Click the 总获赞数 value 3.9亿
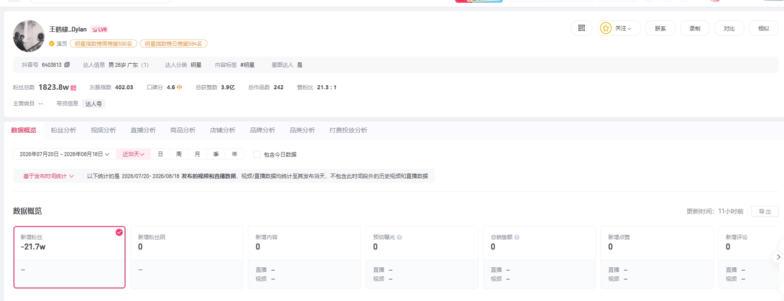This screenshot has height=301, width=784. pyautogui.click(x=228, y=87)
